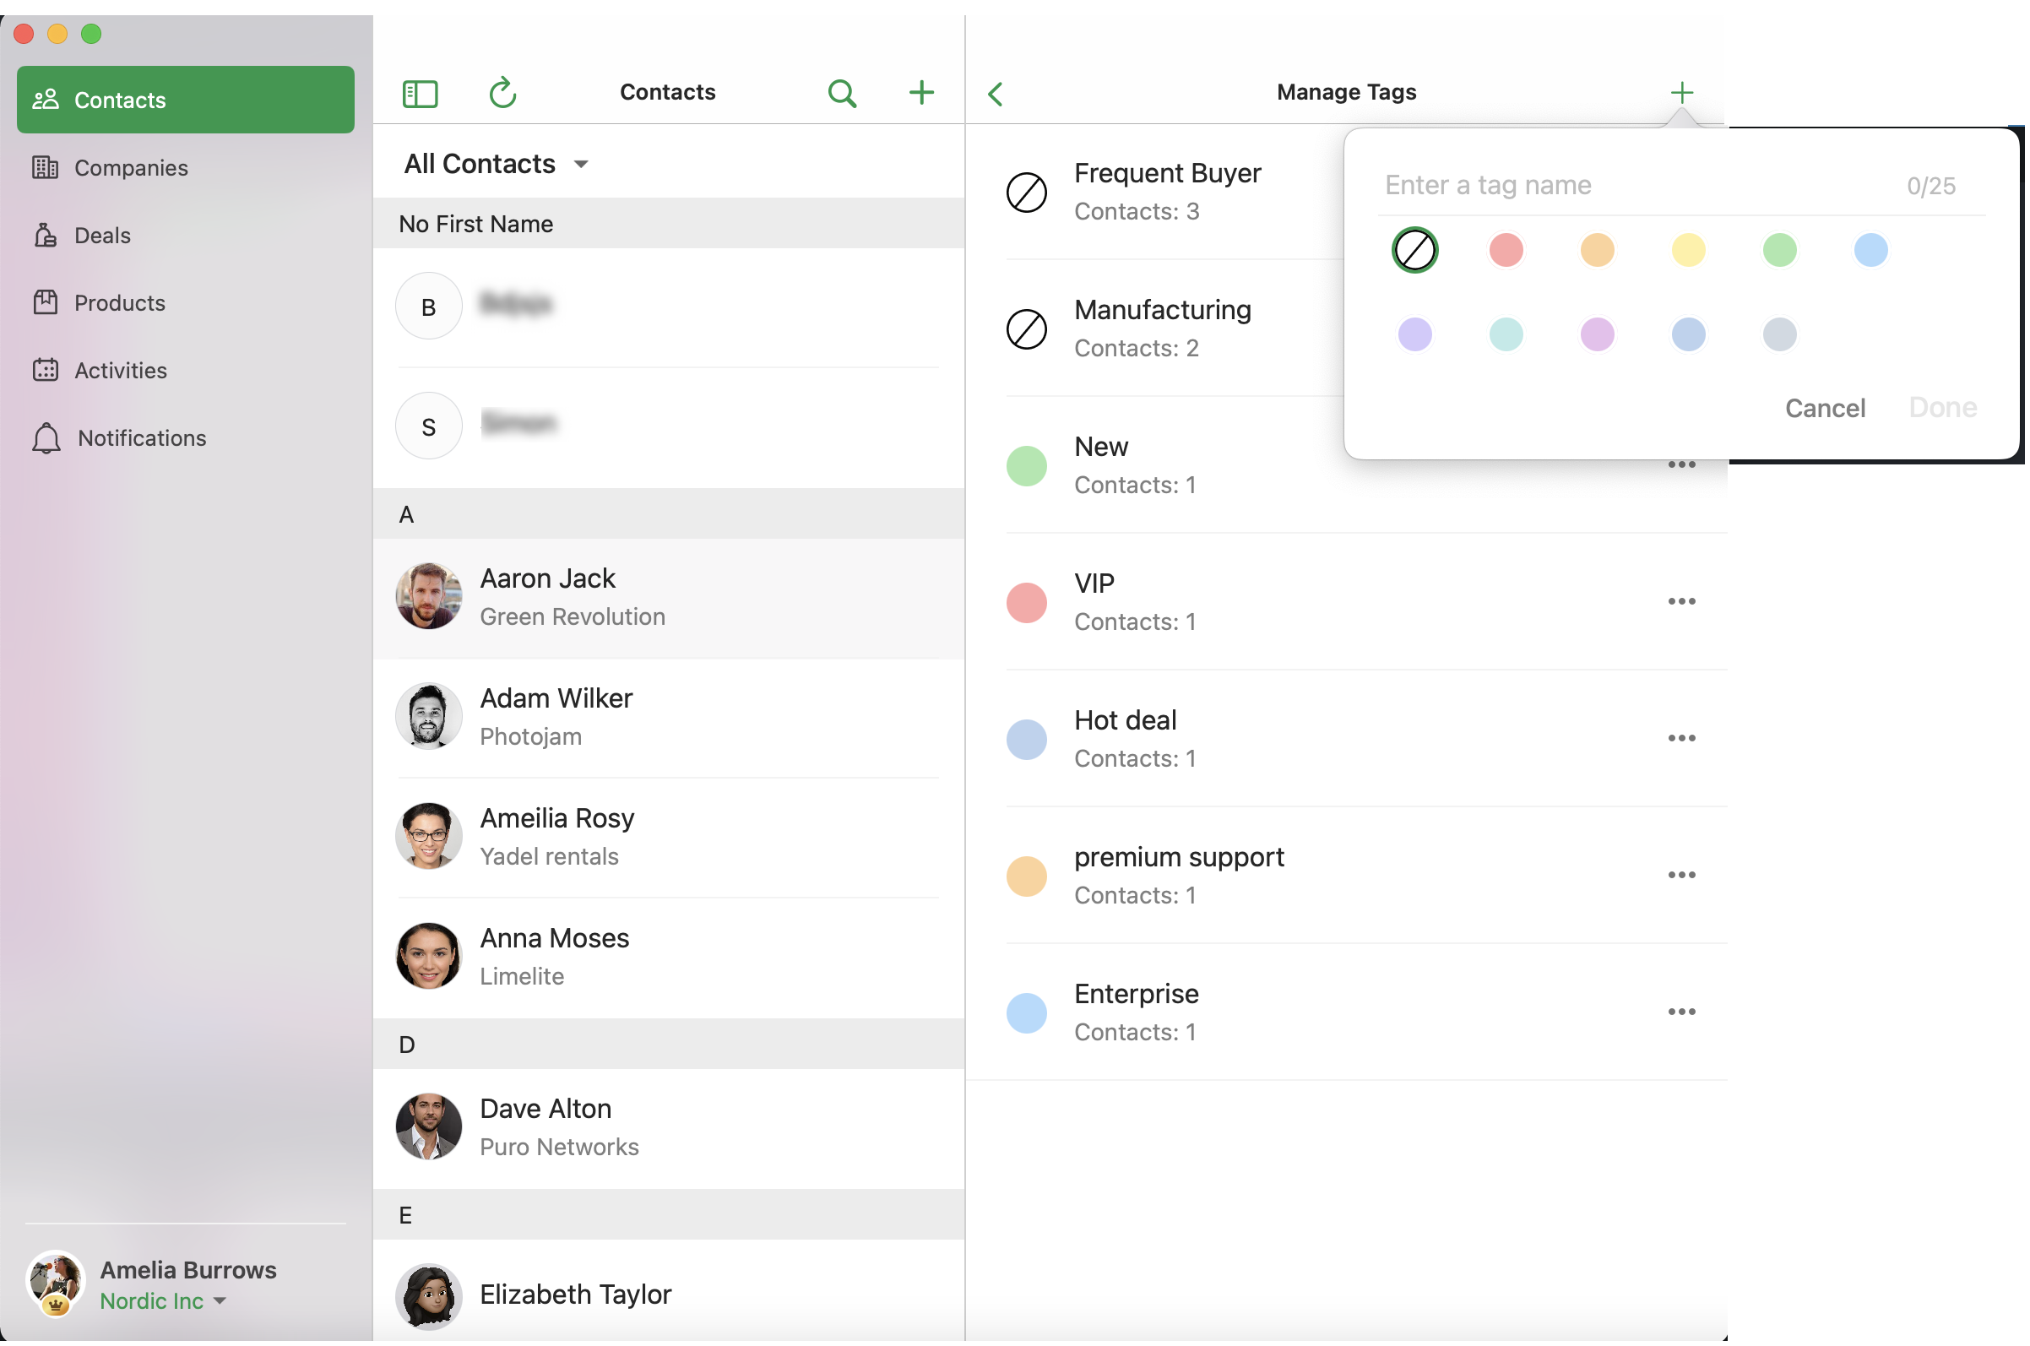The image size is (2030, 1346).
Task: Focus the tag name input field
Action: (1631, 185)
